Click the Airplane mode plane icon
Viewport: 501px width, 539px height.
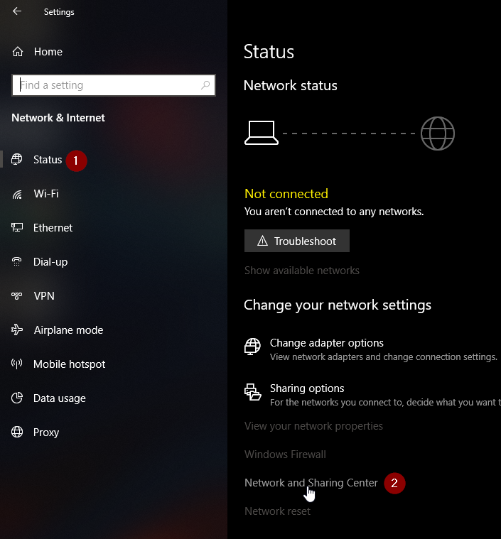[x=17, y=330]
